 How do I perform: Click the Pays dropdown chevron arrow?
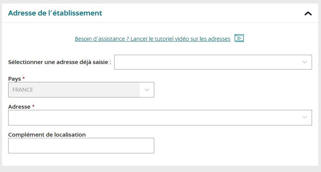pos(147,90)
